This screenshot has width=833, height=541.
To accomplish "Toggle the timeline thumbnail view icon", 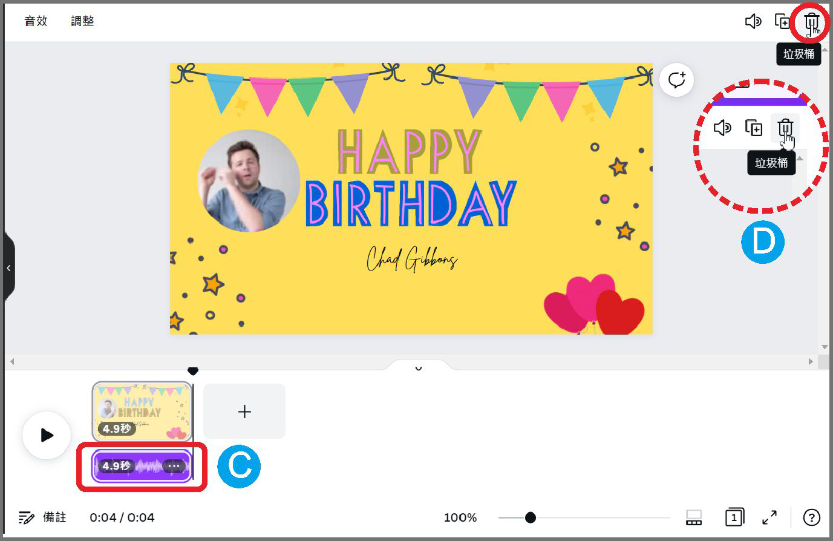I will 694,517.
